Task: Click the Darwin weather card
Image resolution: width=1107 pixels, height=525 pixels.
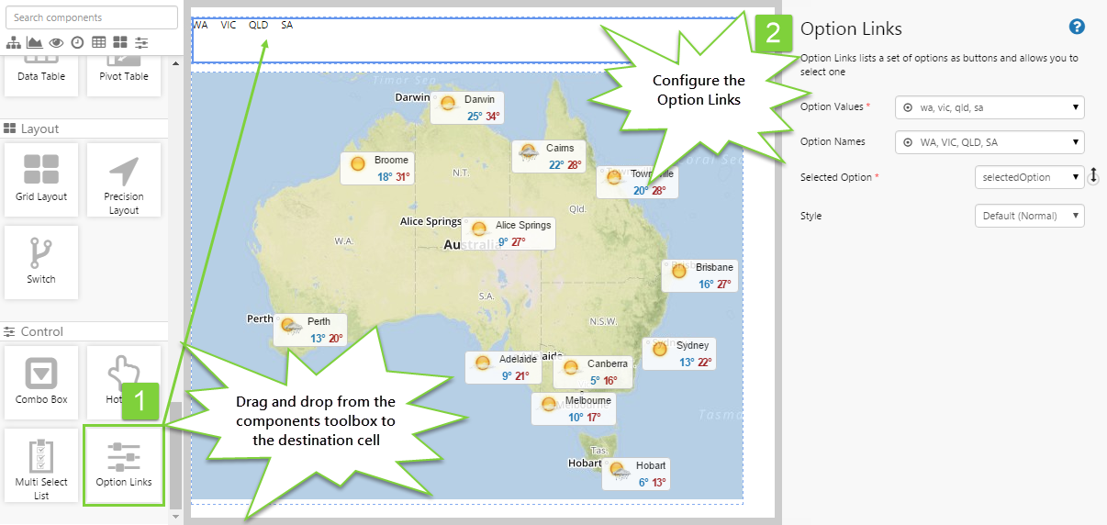Action: (469, 107)
